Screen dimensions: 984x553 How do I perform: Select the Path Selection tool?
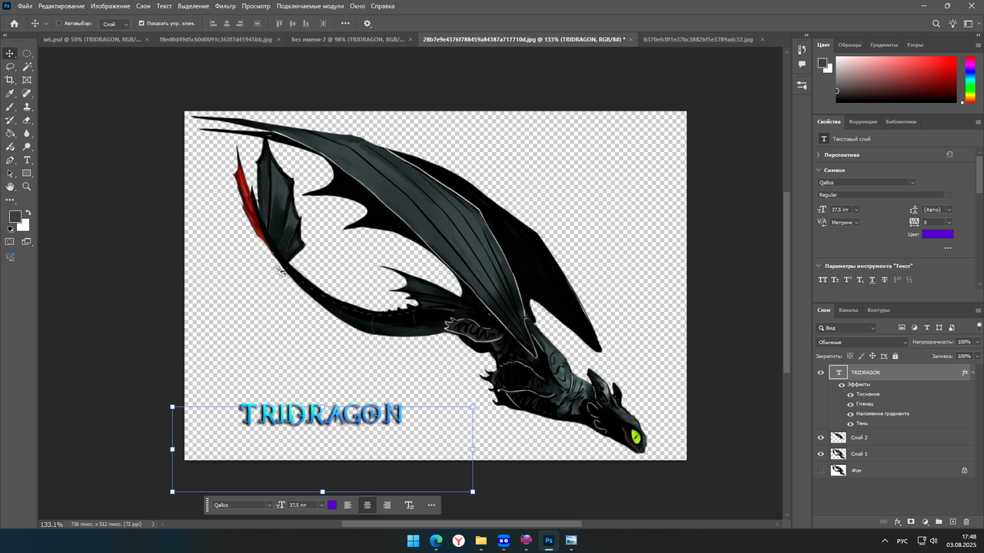[10, 174]
